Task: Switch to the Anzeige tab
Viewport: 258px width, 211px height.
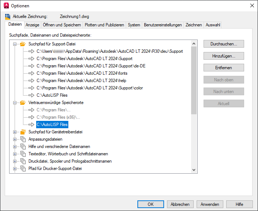Action: click(x=33, y=25)
